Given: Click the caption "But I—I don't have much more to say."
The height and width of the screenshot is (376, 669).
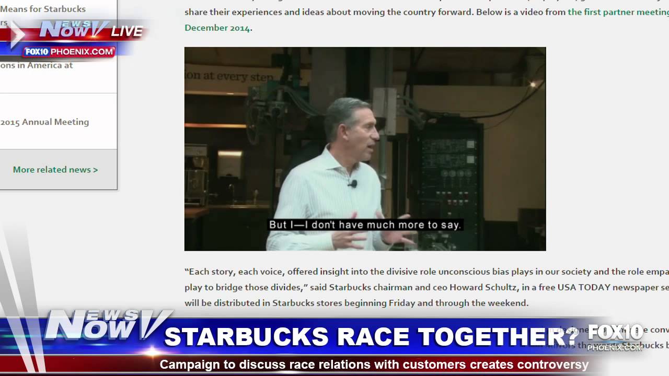Looking at the screenshot, I should (x=365, y=225).
